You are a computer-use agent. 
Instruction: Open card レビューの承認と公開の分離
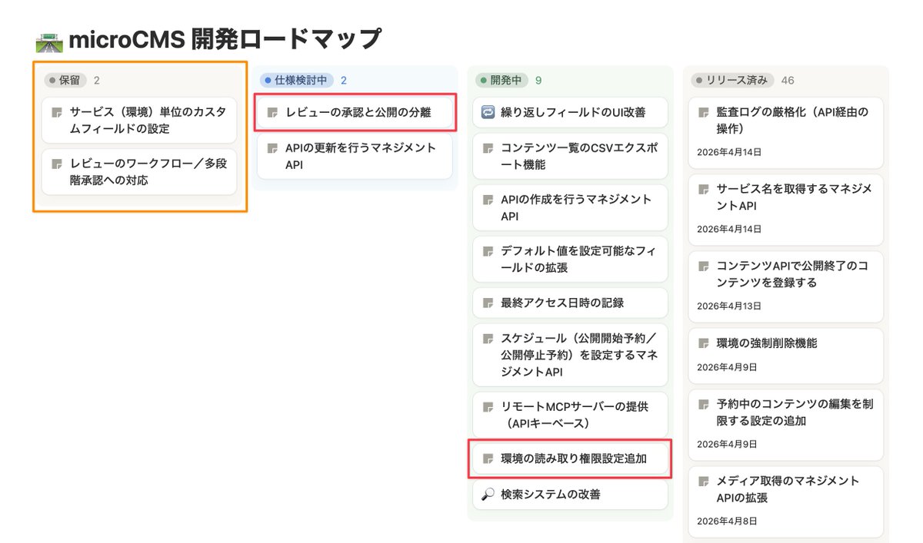tap(355, 112)
